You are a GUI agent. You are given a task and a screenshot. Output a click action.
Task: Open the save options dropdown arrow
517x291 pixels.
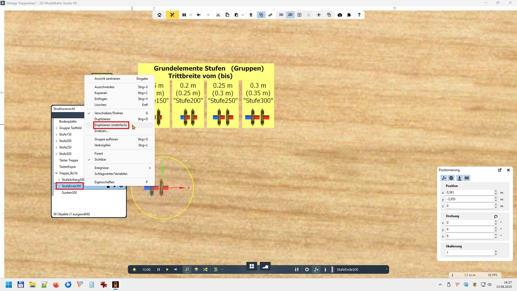pos(191,15)
